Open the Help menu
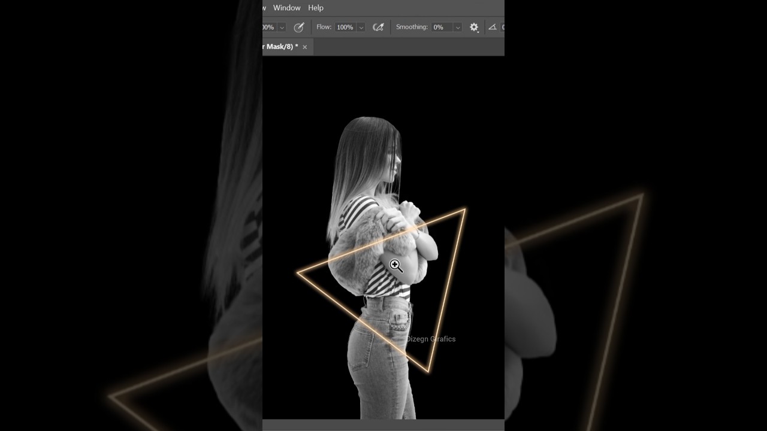Viewport: 767px width, 431px height. pyautogui.click(x=316, y=8)
